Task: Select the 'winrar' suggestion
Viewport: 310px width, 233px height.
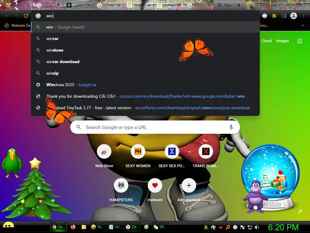Action: coord(145,39)
